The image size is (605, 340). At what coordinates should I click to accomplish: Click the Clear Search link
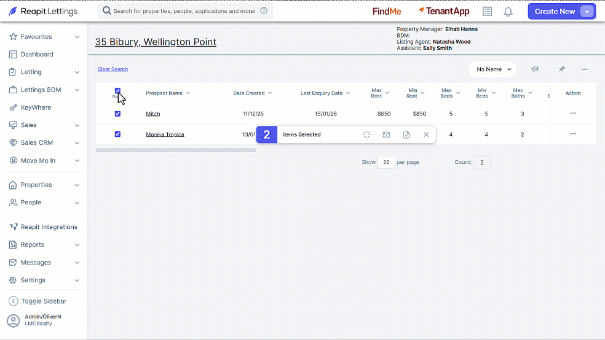pyautogui.click(x=113, y=69)
